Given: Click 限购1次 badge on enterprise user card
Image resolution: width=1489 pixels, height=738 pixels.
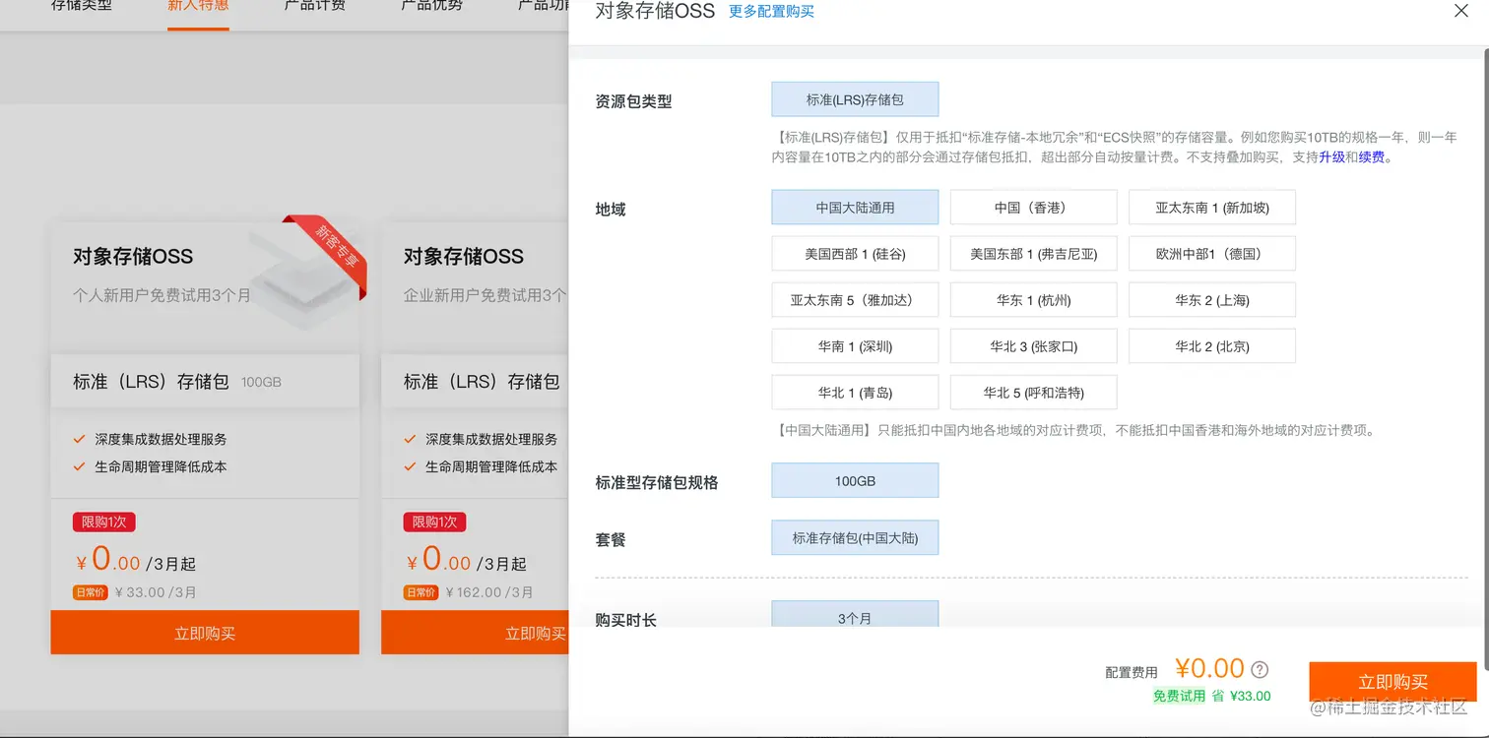Looking at the screenshot, I should pos(434,522).
